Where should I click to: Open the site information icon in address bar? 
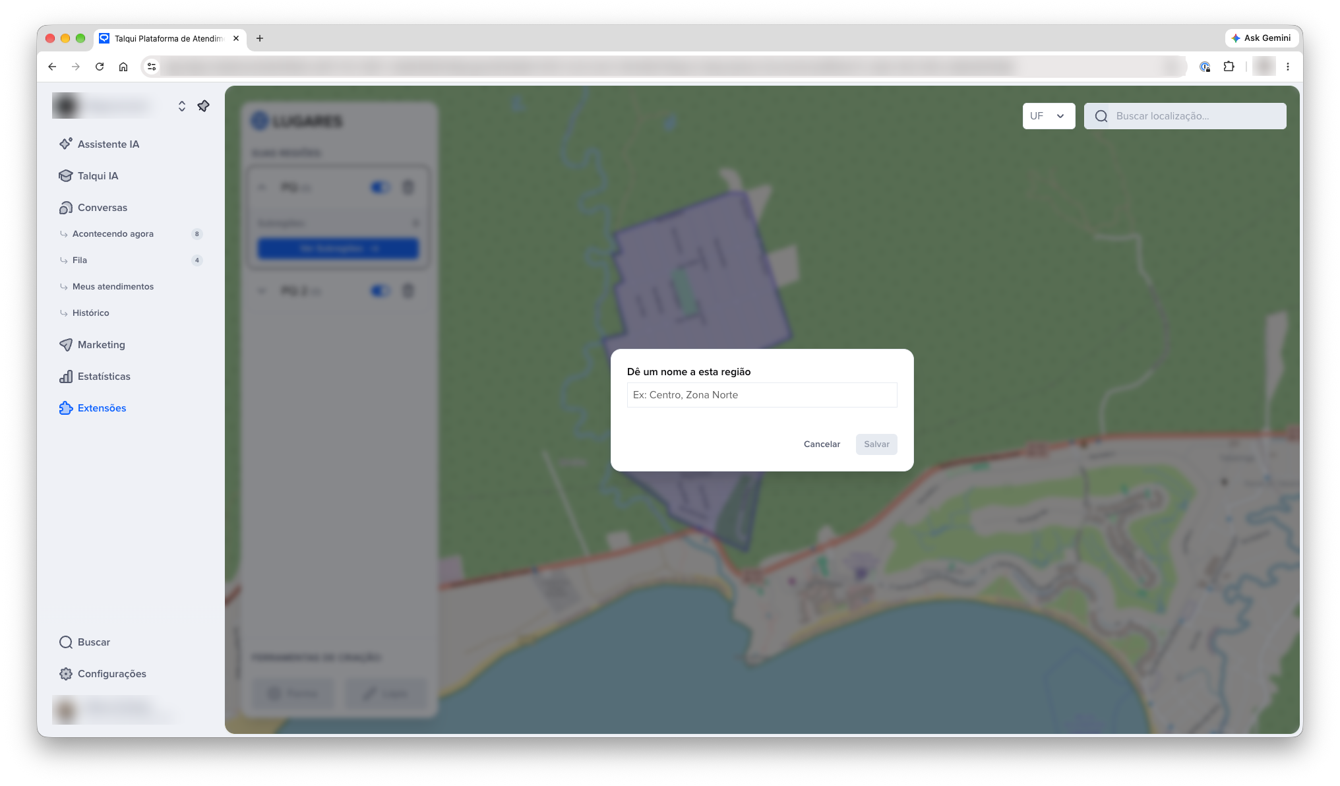pyautogui.click(x=152, y=67)
